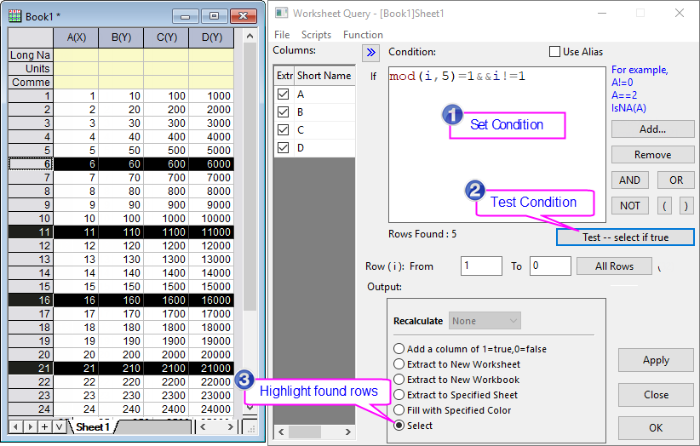
Task: Click cell containing 7000
Action: click(211, 178)
